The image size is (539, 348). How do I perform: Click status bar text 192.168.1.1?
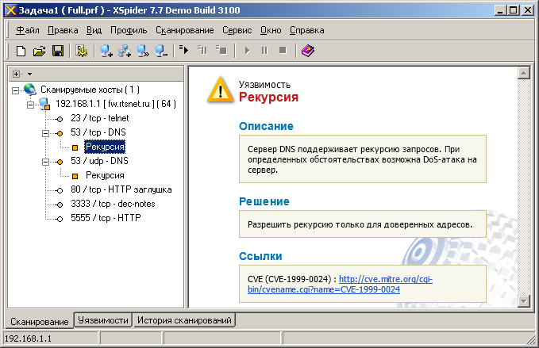tap(28, 338)
